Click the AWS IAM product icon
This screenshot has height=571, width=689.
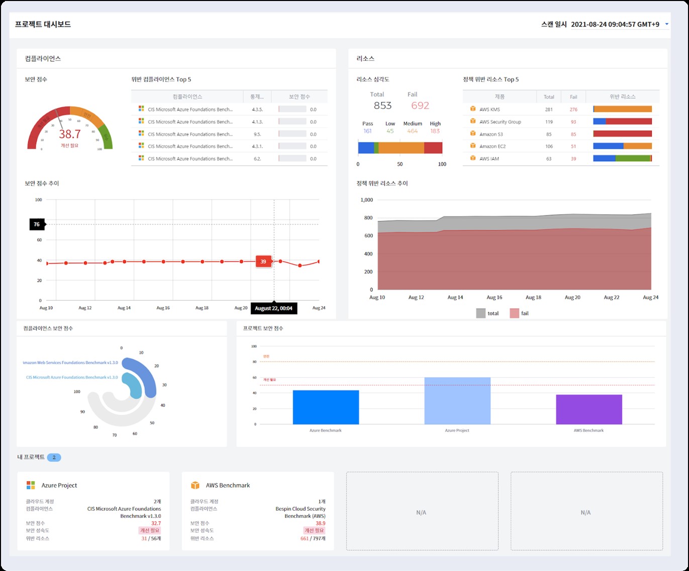pyautogui.click(x=473, y=158)
